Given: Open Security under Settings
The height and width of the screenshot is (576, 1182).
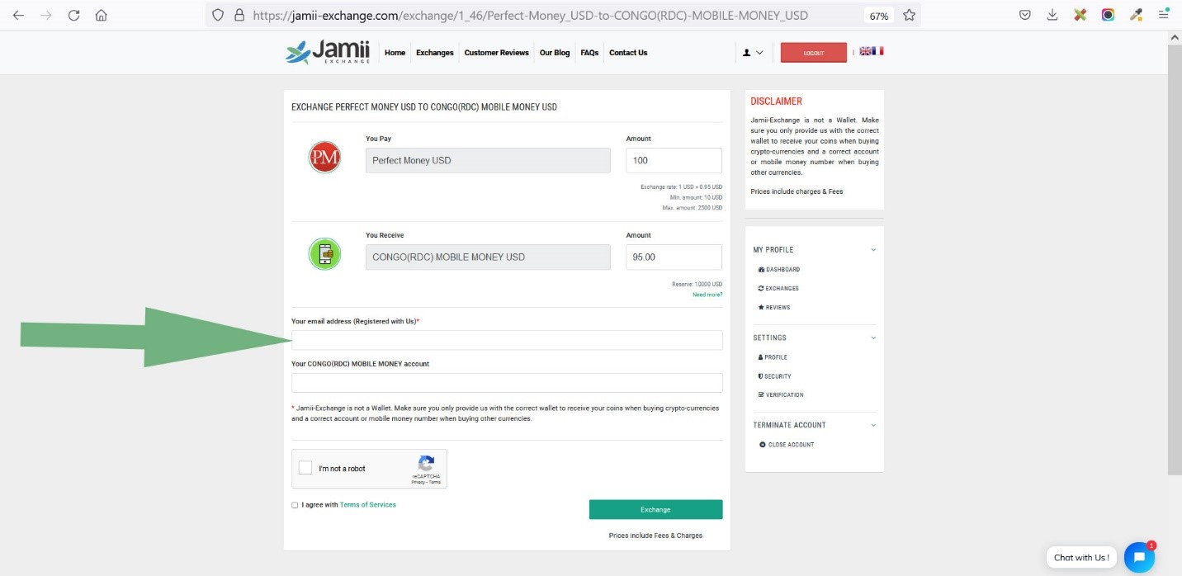Looking at the screenshot, I should pyautogui.click(x=774, y=376).
